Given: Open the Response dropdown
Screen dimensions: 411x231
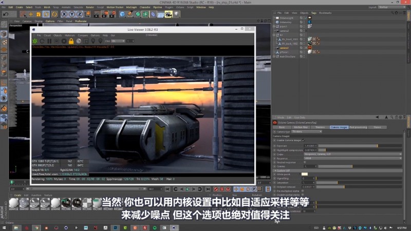Looking at the screenshot, I should coord(352,159).
